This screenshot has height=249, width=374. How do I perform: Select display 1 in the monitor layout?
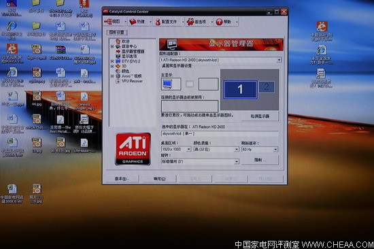coord(240,89)
